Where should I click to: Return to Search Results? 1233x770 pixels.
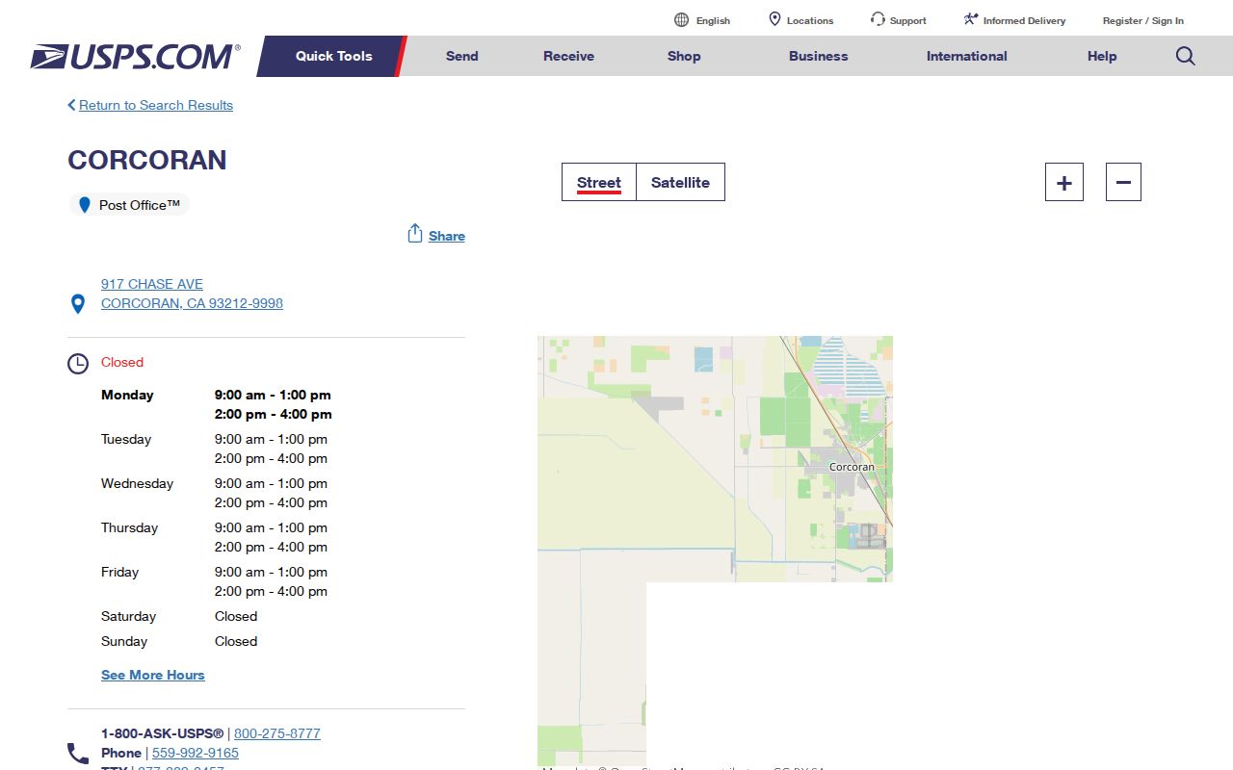coord(156,105)
